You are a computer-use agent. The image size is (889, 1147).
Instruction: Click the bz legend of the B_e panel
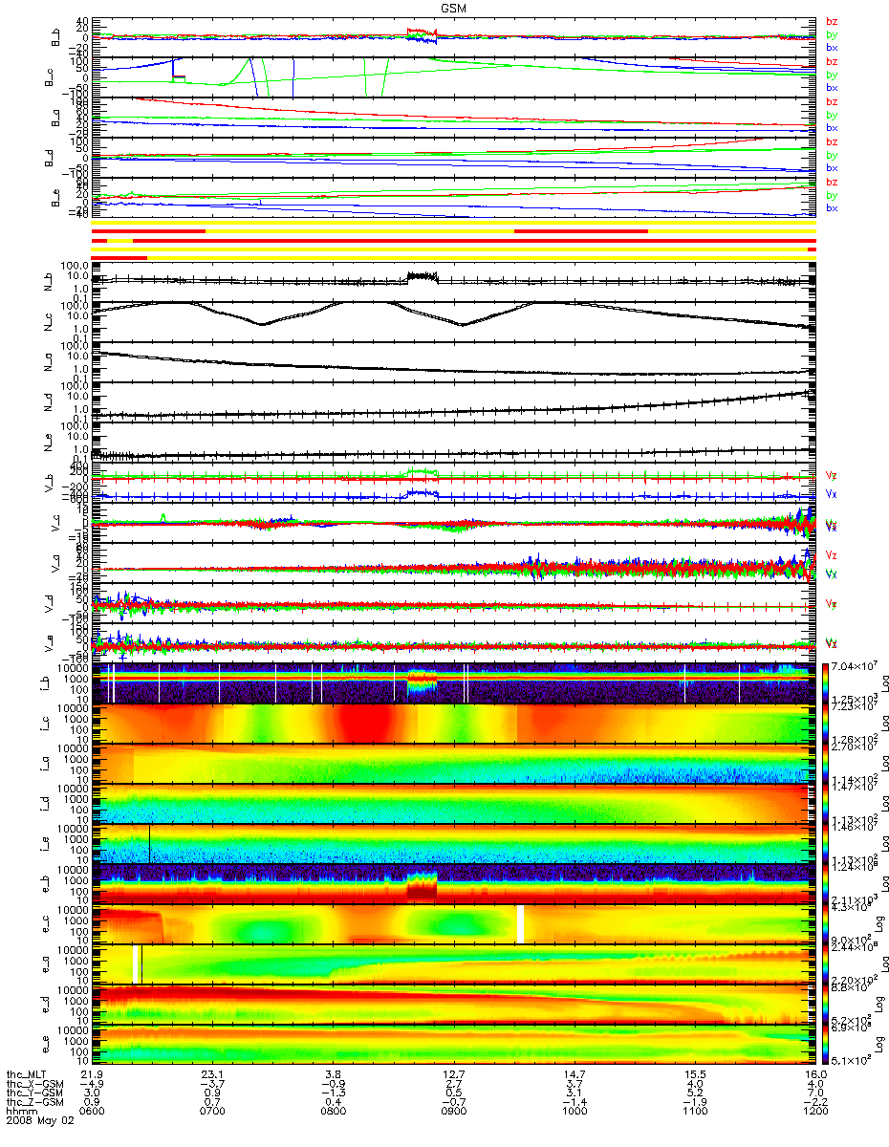(831, 182)
